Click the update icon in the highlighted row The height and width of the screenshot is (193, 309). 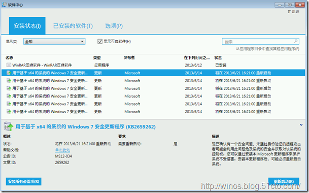(x=9, y=73)
